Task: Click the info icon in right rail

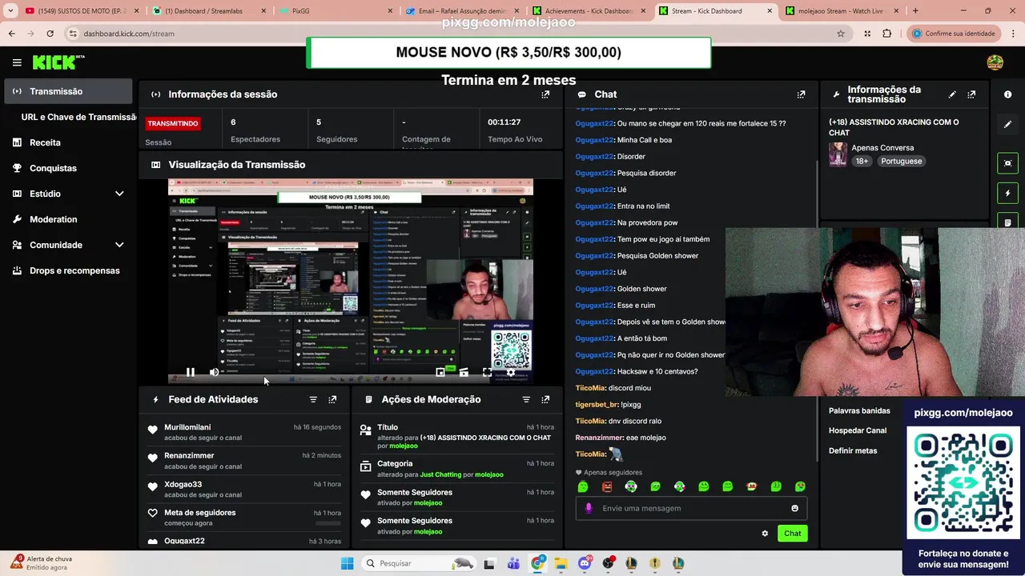Action: click(x=1007, y=94)
